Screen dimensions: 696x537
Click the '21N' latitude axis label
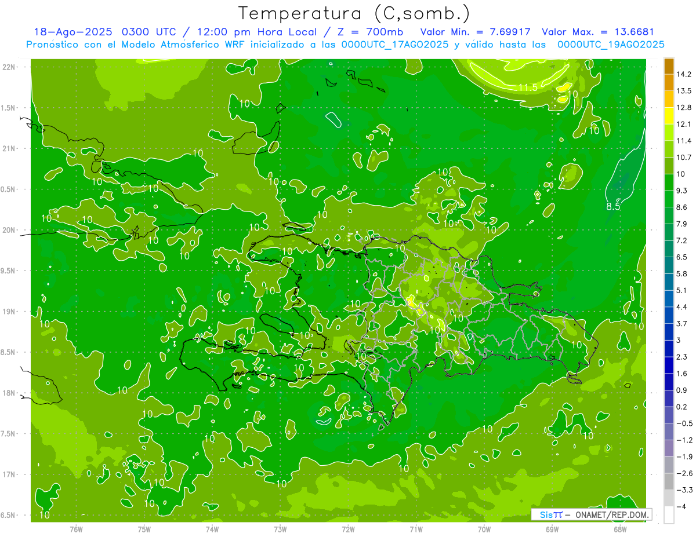click(x=8, y=148)
